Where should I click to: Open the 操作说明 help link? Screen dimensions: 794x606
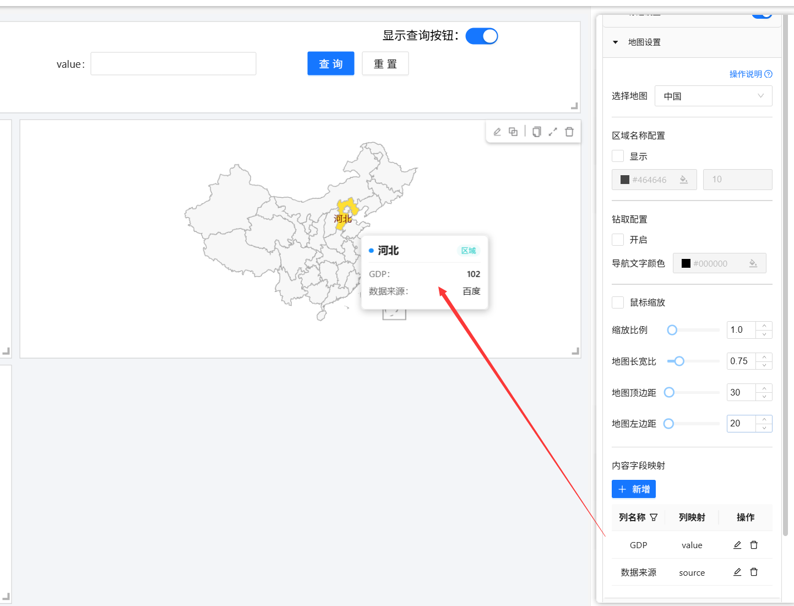tap(751, 74)
